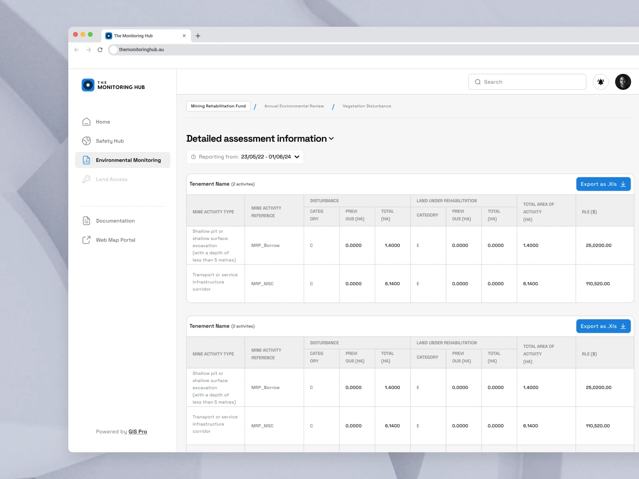Export first tenement table as Xls
The height and width of the screenshot is (479, 639).
pos(603,184)
